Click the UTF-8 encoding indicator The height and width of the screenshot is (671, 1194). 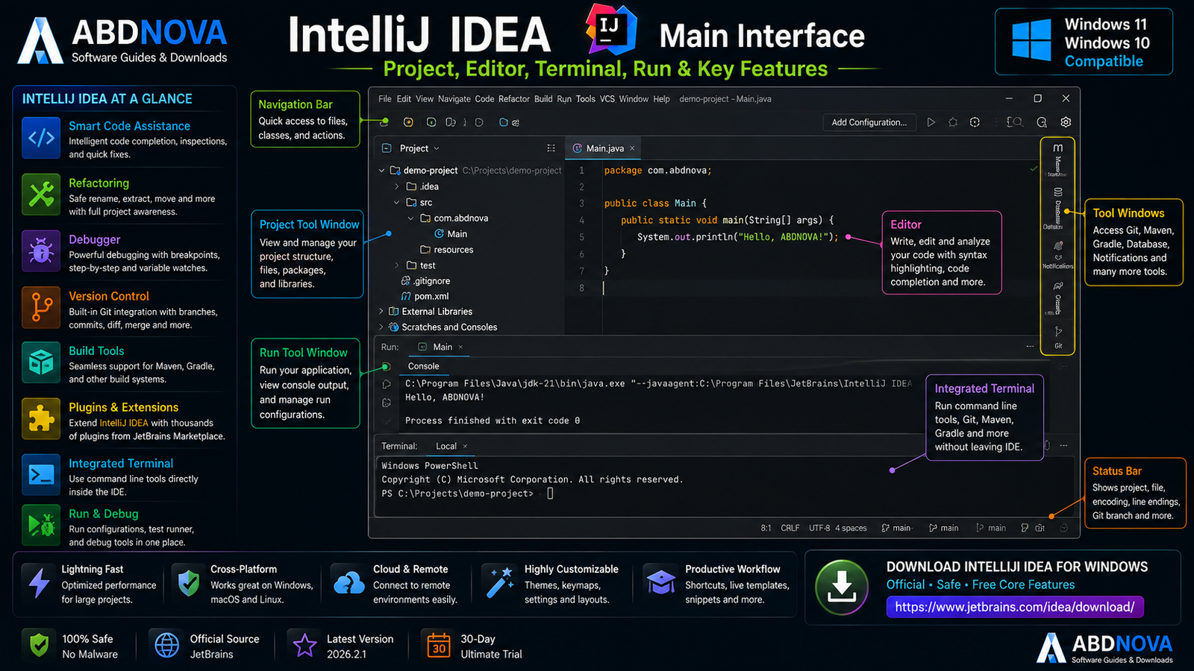coord(819,528)
